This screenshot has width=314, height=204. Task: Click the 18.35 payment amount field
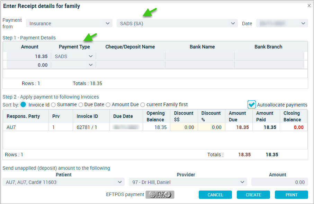(x=29, y=56)
